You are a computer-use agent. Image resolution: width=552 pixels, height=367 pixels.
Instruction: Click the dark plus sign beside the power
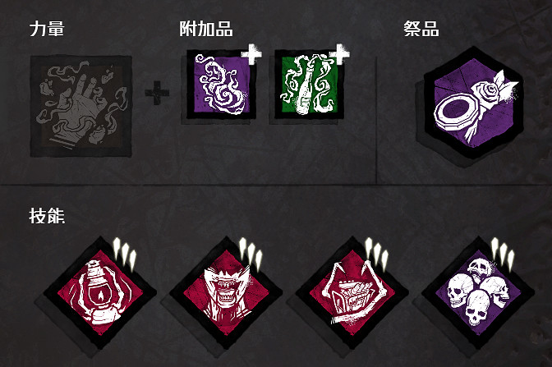click(157, 93)
